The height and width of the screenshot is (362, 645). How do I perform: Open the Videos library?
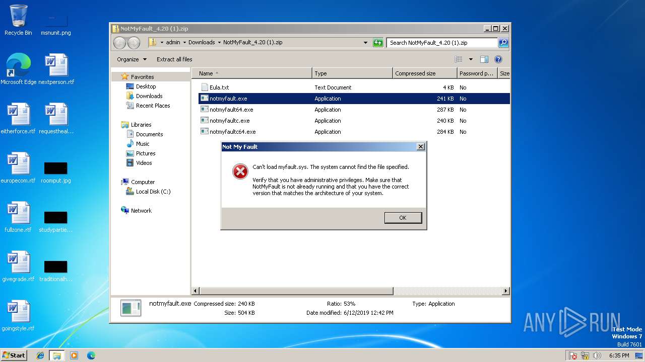tap(144, 163)
